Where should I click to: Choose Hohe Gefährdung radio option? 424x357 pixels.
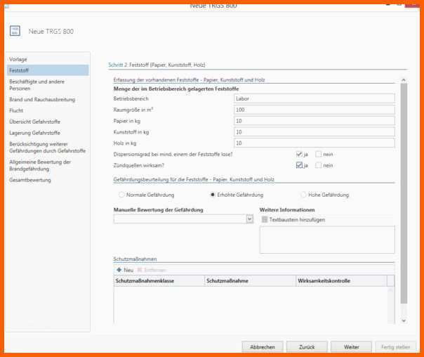[x=303, y=195]
